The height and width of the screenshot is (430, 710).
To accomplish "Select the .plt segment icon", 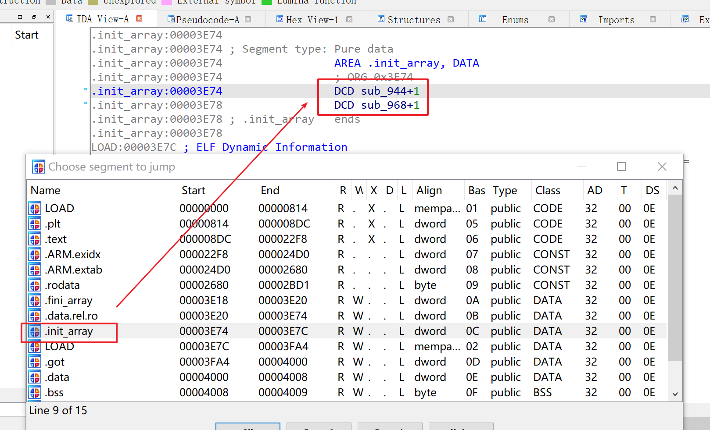I will (x=35, y=224).
